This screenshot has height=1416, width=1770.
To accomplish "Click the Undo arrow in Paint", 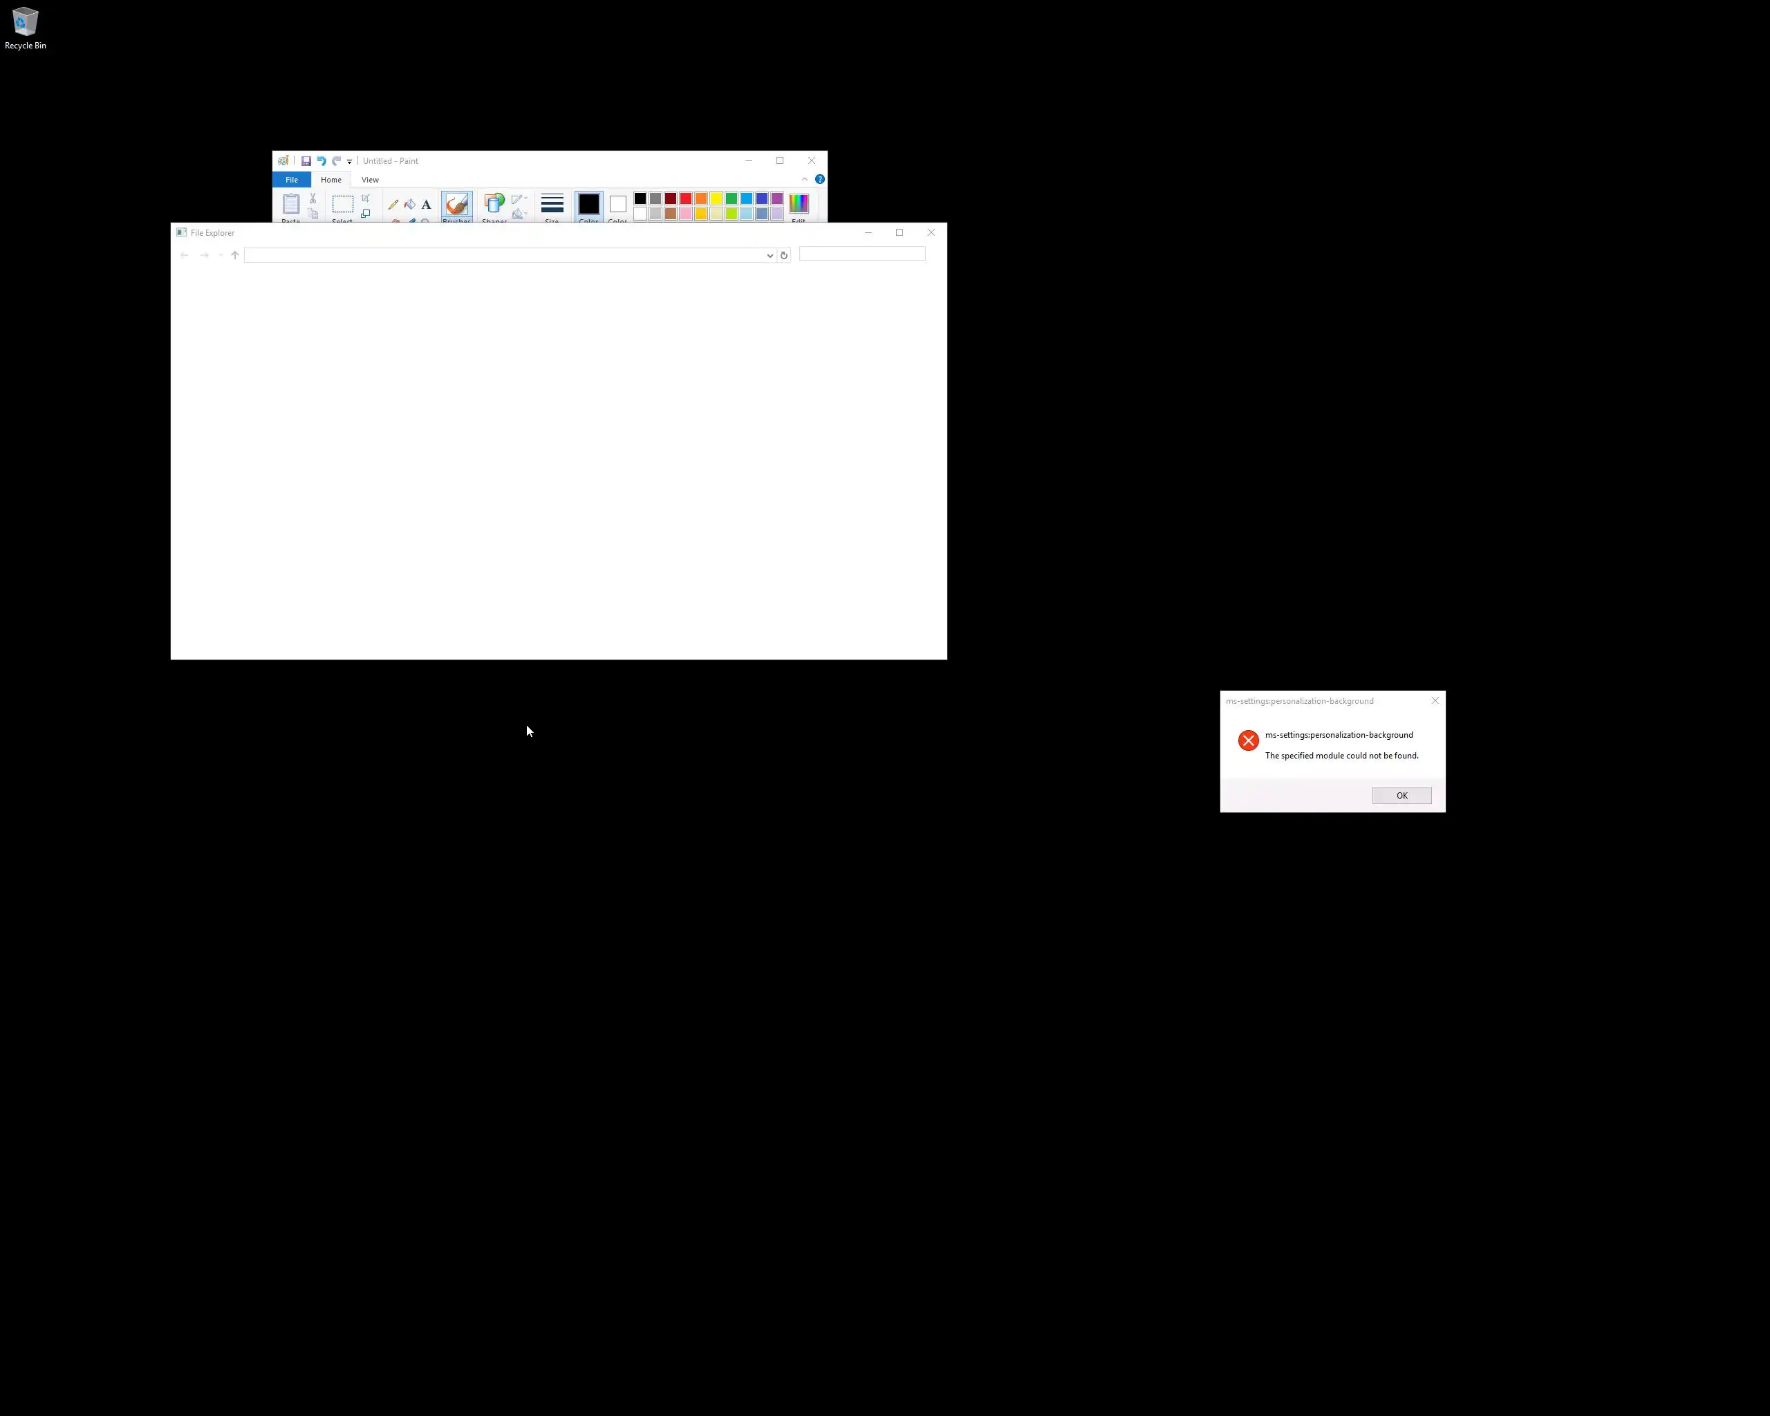I will (x=321, y=161).
